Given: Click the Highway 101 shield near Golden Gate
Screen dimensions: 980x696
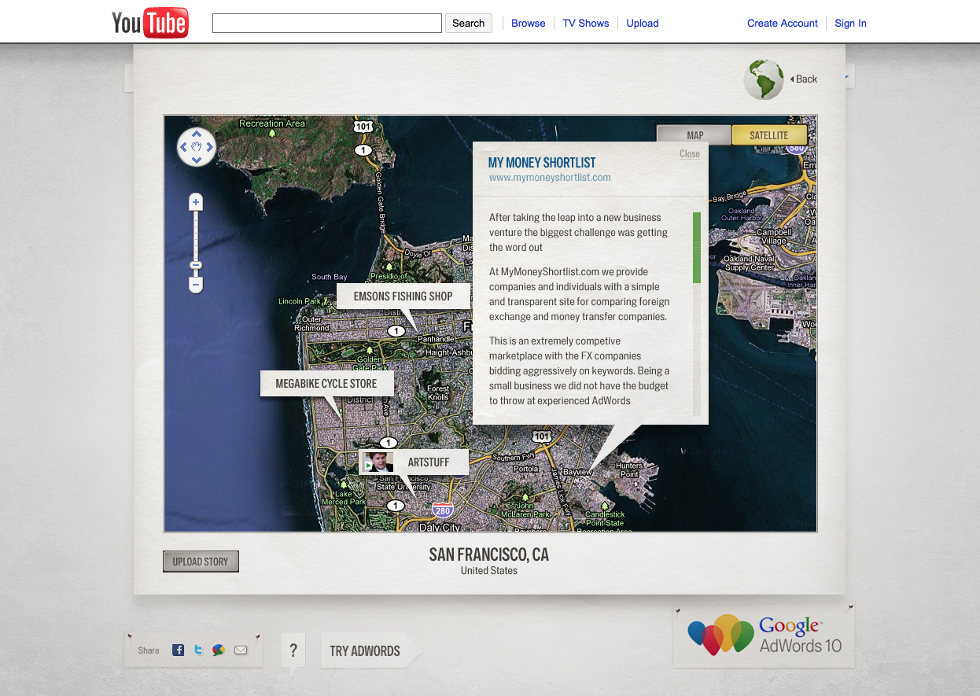Looking at the screenshot, I should tap(363, 127).
